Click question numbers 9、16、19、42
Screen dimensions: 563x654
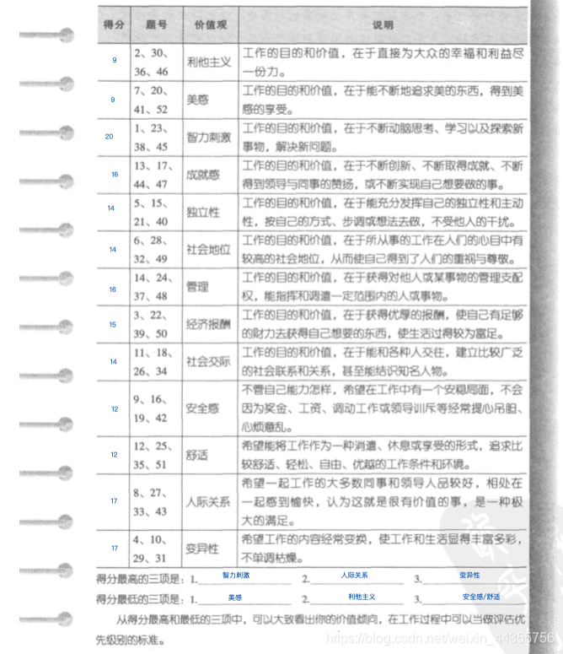(151, 408)
